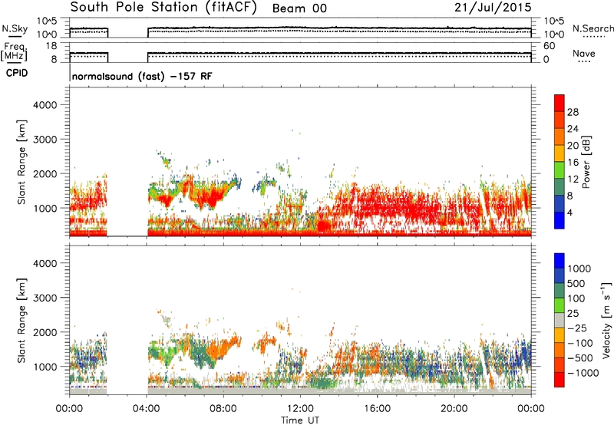Click 'normalsound (fast) -157 RF' text
The image size is (614, 425).
142,76
